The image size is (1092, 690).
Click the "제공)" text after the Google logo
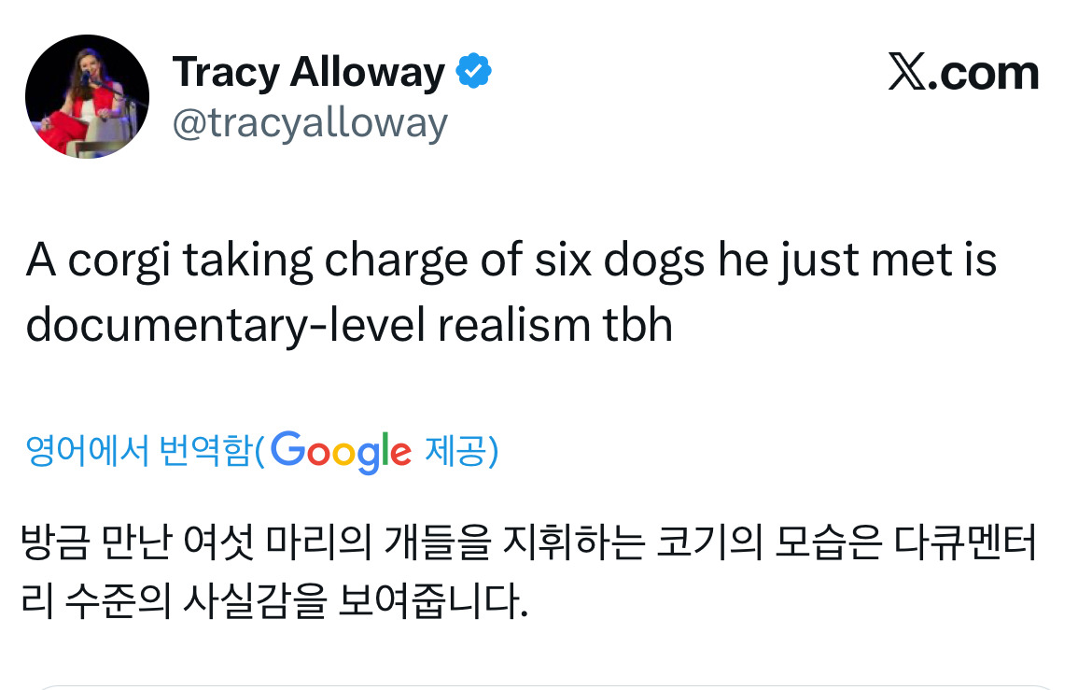[x=461, y=451]
